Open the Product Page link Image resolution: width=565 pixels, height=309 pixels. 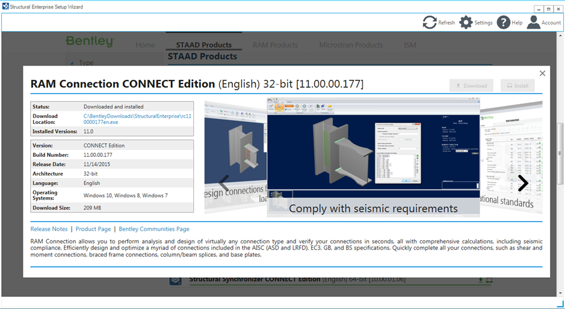coord(93,229)
